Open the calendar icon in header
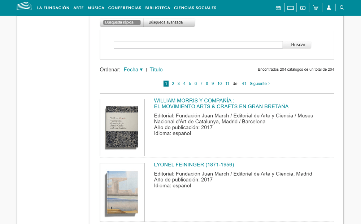 278,8
